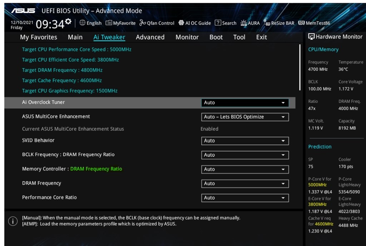The width and height of the screenshot is (366, 246).
Task: Click Target Cache Frequency 4600MHz line
Action: [62, 80]
